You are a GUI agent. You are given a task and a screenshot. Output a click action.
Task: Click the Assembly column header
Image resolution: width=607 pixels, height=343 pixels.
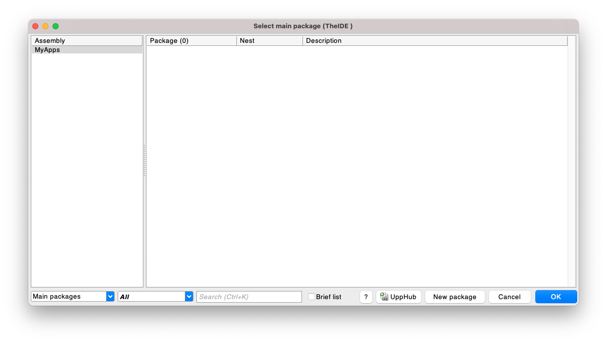pyautogui.click(x=86, y=41)
